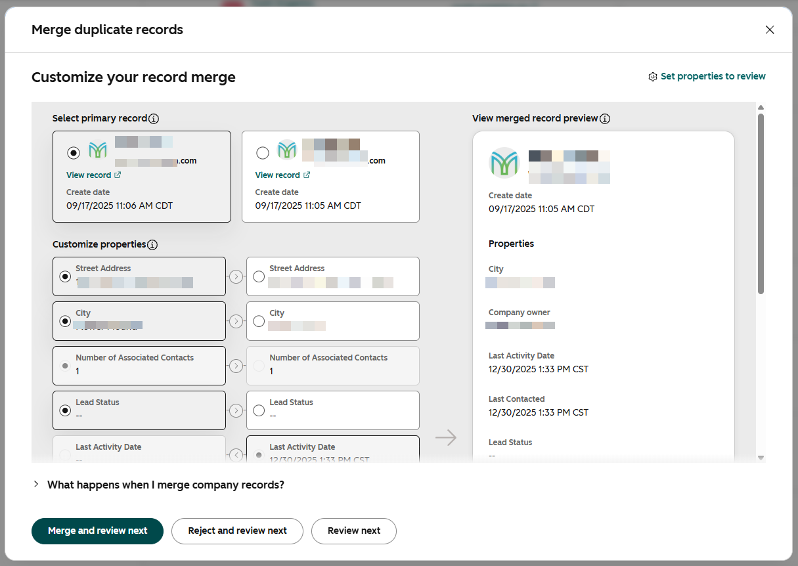This screenshot has width=798, height=566.
Task: Click the right Number of Associated Contacts card
Action: pyautogui.click(x=333, y=366)
